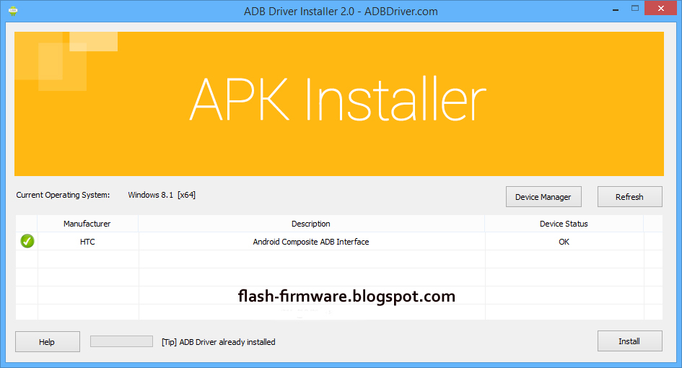Click the green checkmark icon for HTC
This screenshot has width=682, height=368.
point(27,241)
